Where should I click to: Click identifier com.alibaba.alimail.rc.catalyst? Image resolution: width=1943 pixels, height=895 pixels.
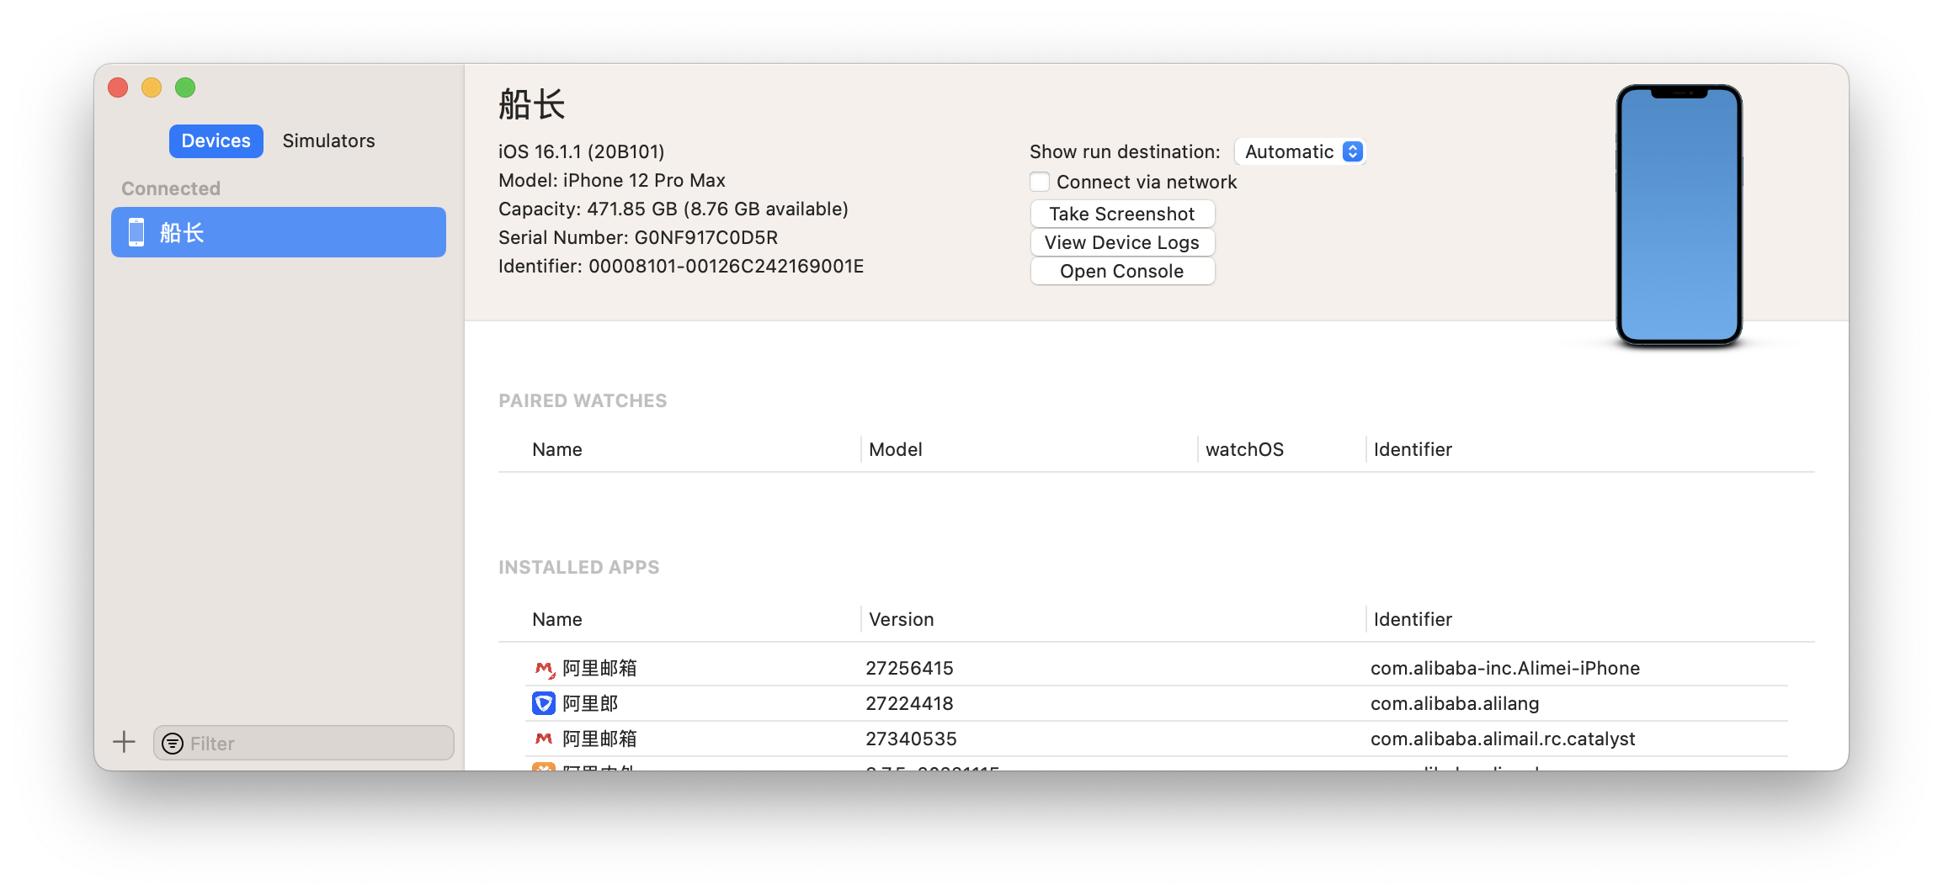1503,739
